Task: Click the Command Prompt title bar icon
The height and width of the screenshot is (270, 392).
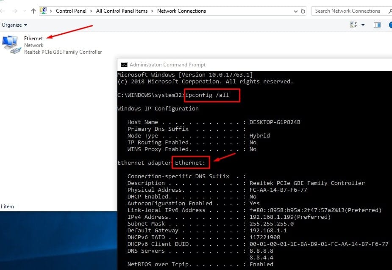Action: 124,65
